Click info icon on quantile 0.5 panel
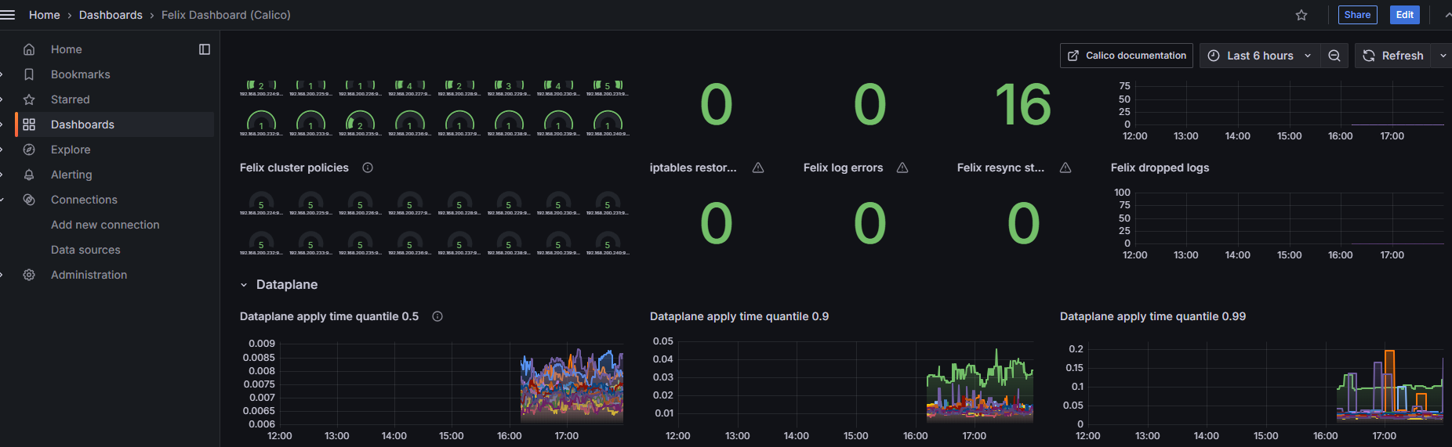Screen dimensions: 1452x447 (x=437, y=316)
